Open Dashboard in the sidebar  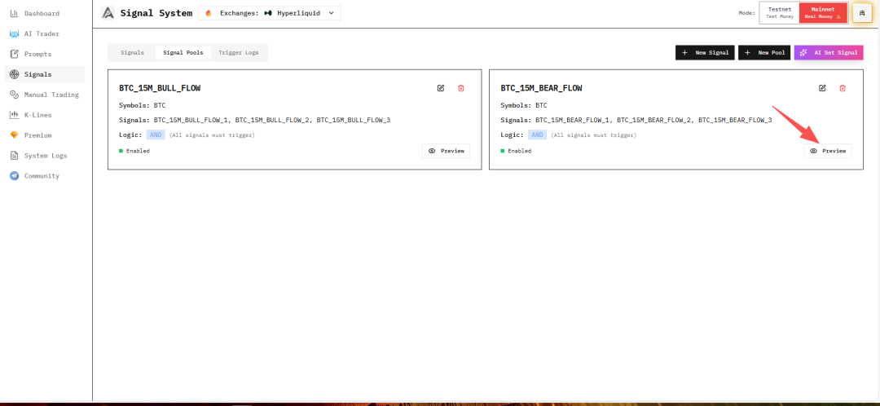click(x=44, y=13)
